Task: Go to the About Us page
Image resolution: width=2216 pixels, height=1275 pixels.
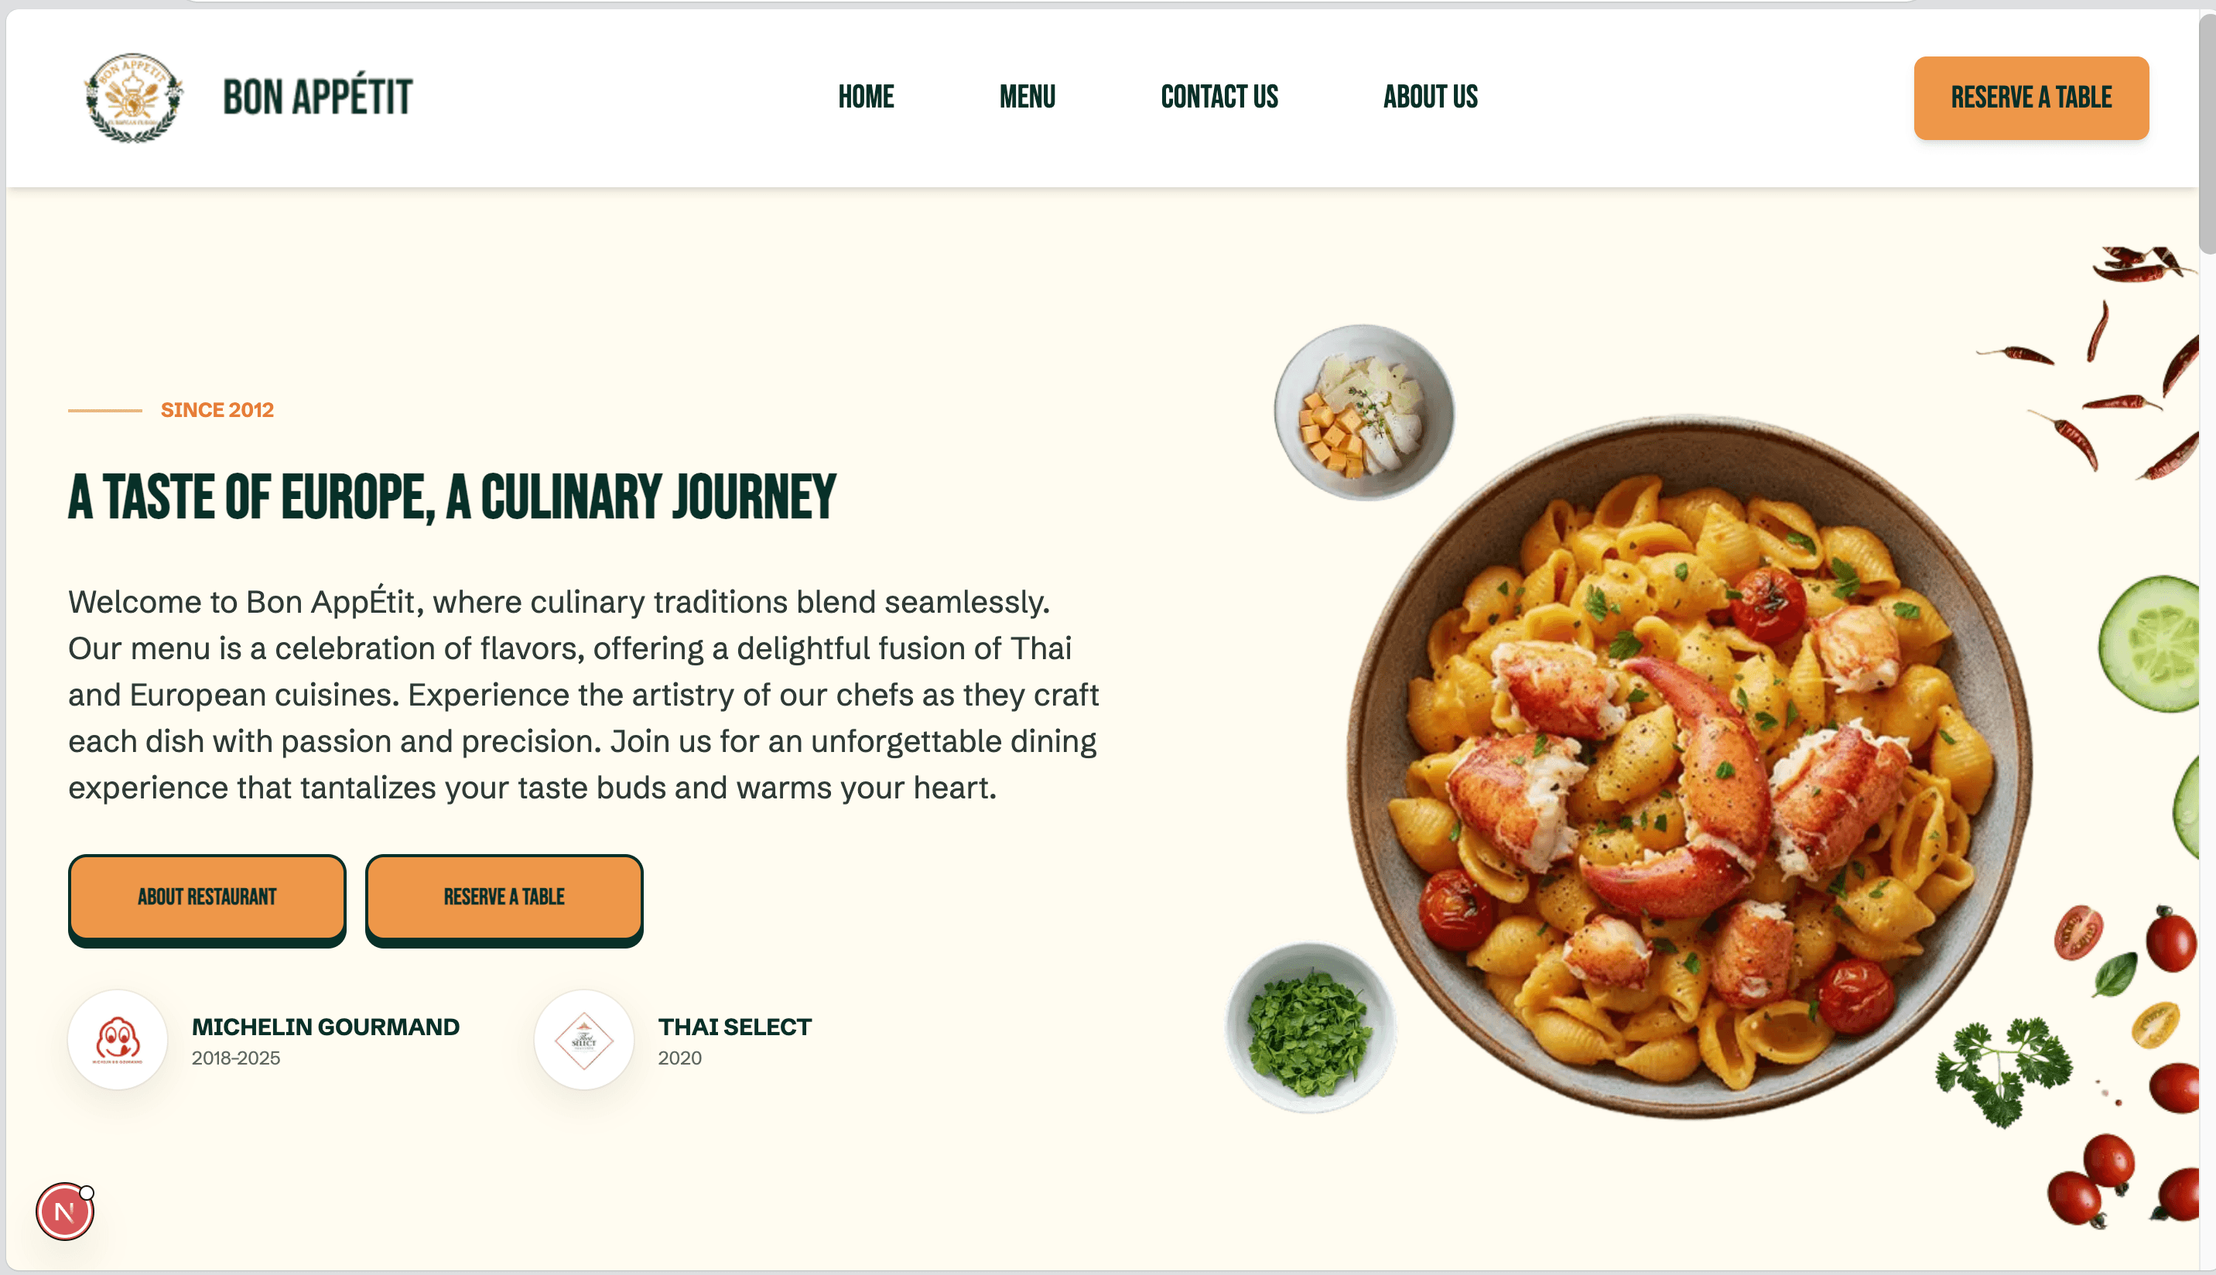Action: pos(1430,97)
